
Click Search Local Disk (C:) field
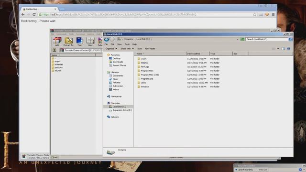267,39
